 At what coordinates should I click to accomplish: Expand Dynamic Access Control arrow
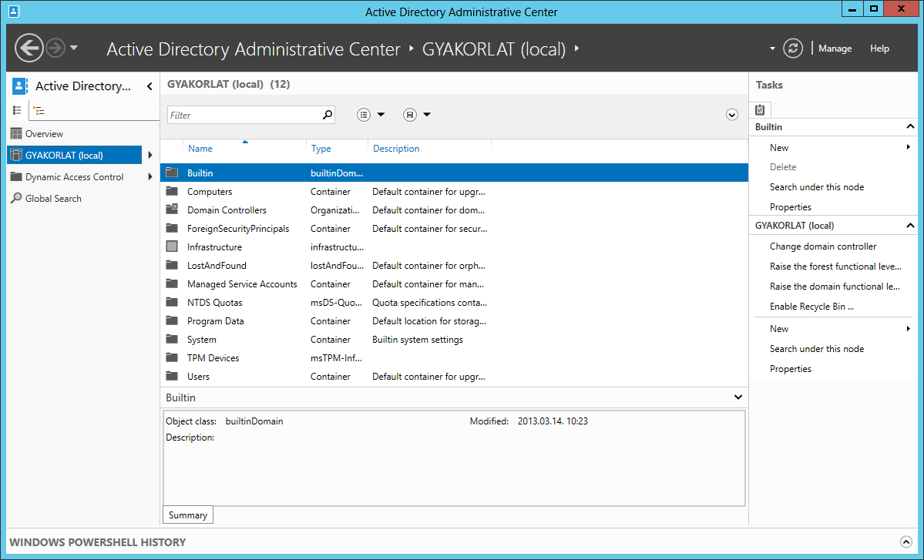(150, 176)
